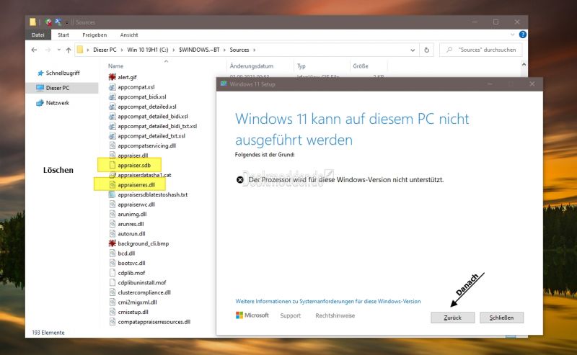Click Sources breadcrumb segment
Screen dimensions: 577x355
pos(239,50)
